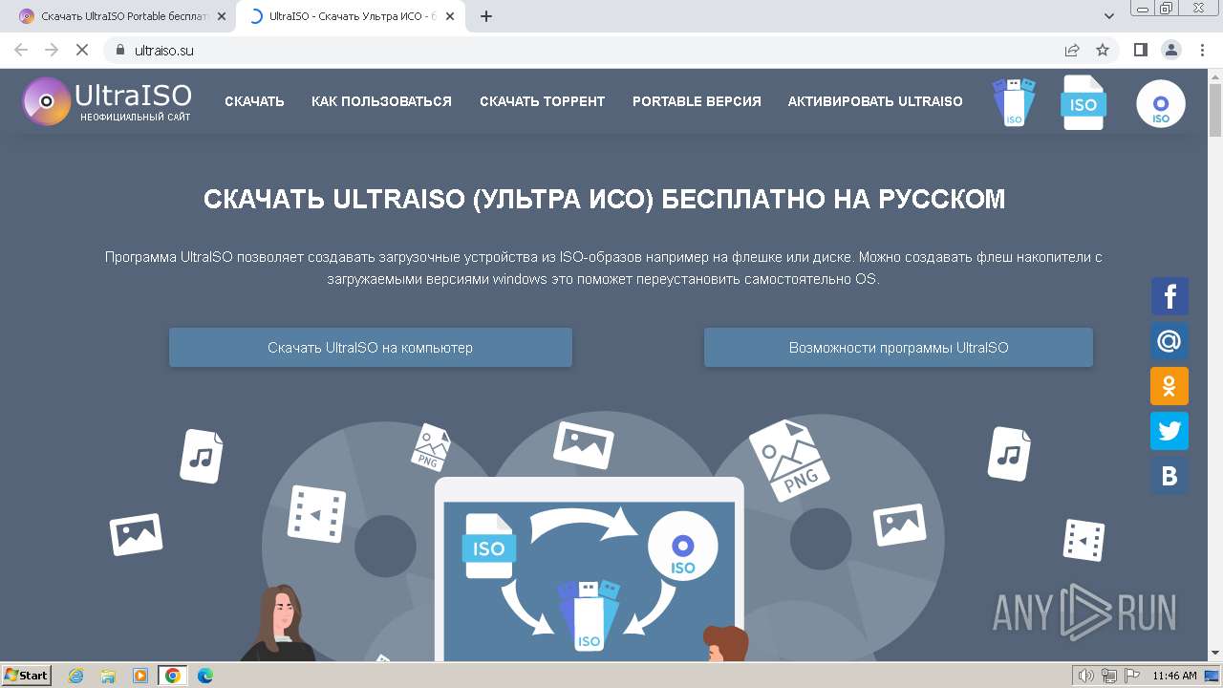Open a new browser tab
This screenshot has width=1223, height=688.
point(486,16)
